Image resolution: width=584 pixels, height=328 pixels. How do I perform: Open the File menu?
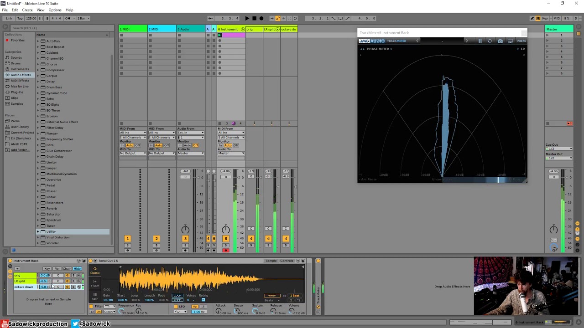point(5,10)
